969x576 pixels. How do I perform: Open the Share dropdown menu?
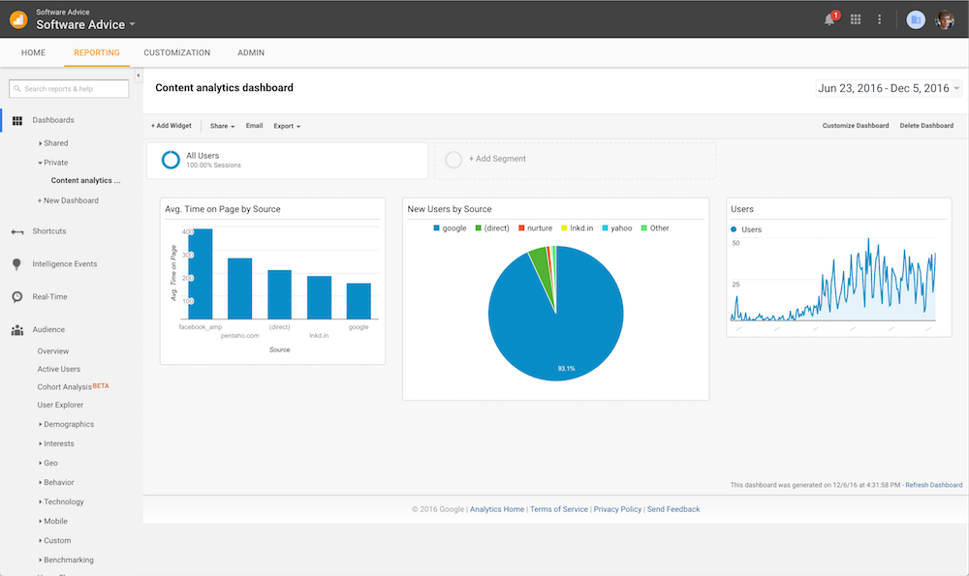click(222, 126)
